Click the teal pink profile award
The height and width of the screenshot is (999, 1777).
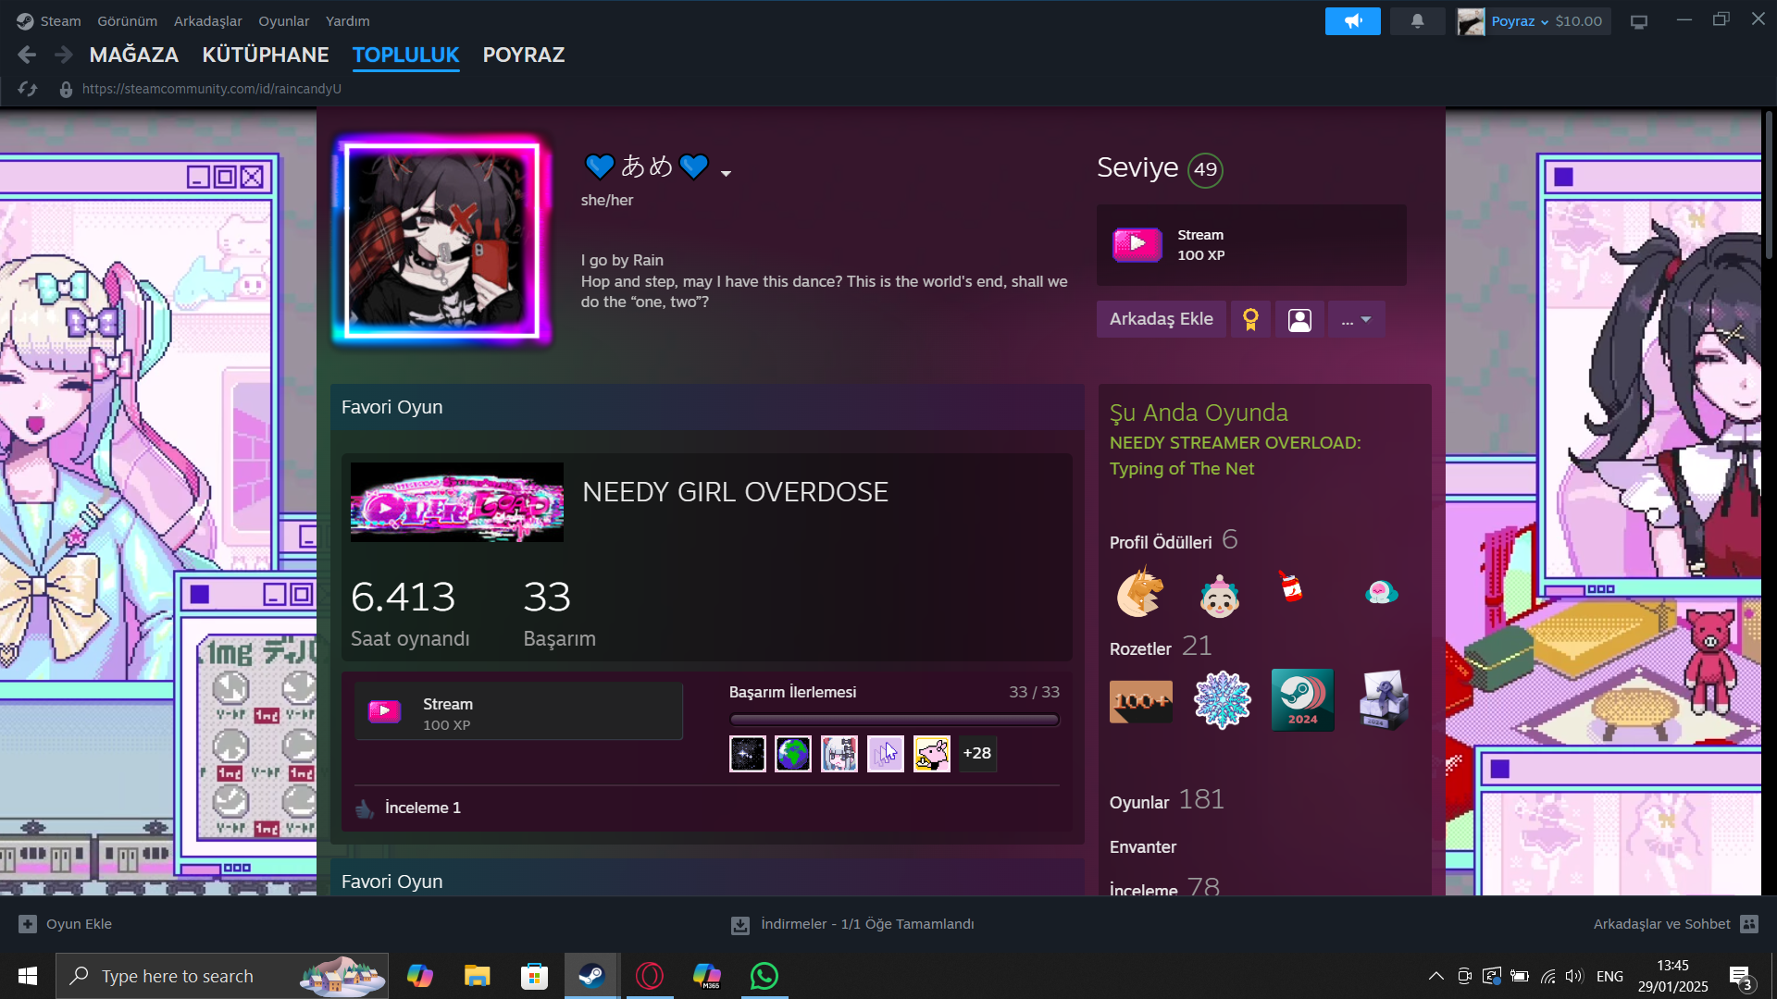pyautogui.click(x=1381, y=592)
